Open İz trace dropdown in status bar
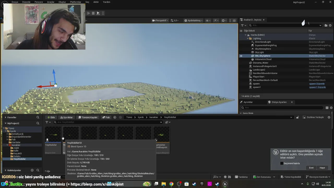Screen dimensions: 334x188 217,177
